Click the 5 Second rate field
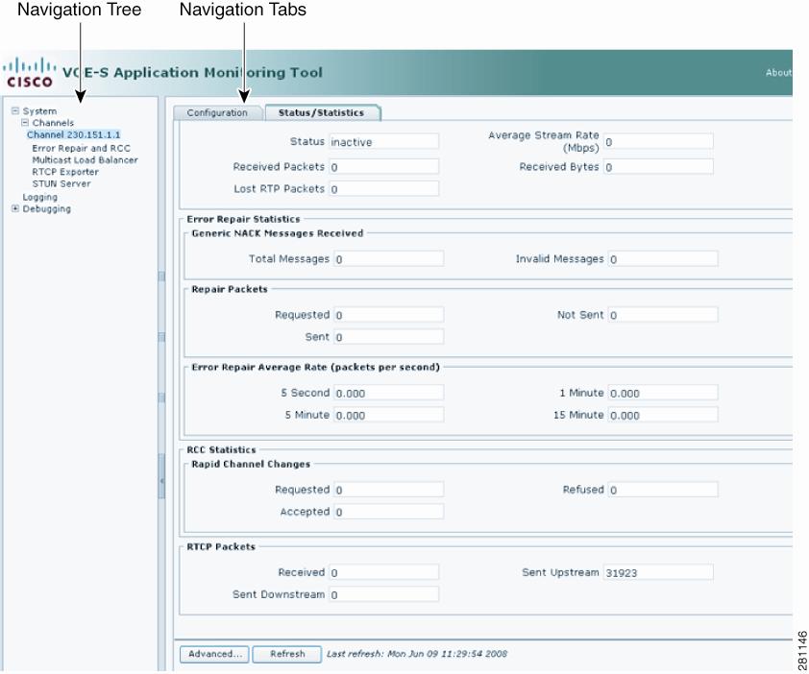The height and width of the screenshot is (674, 809). click(389, 394)
